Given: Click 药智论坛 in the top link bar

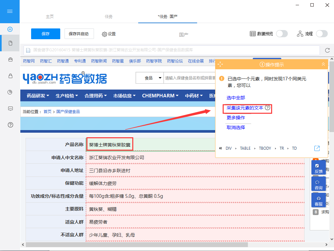Looking at the screenshot, I should pos(175,61).
